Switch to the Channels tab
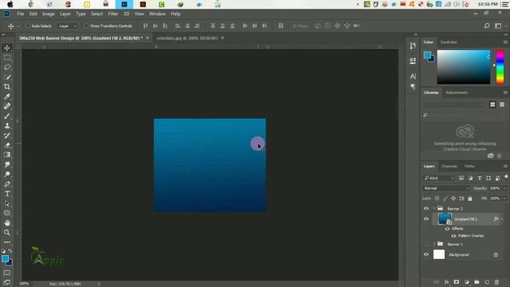This screenshot has width=510, height=287. click(449, 167)
